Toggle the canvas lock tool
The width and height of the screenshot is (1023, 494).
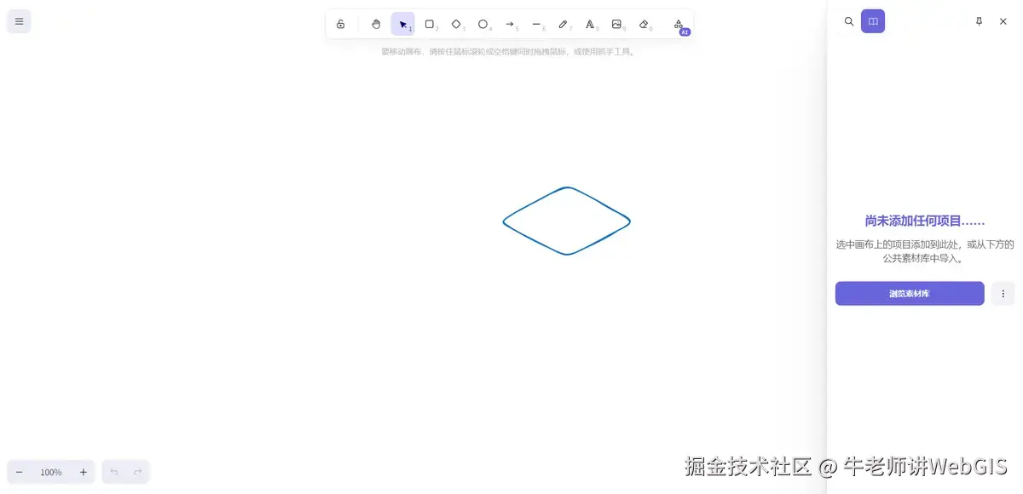[x=341, y=24]
